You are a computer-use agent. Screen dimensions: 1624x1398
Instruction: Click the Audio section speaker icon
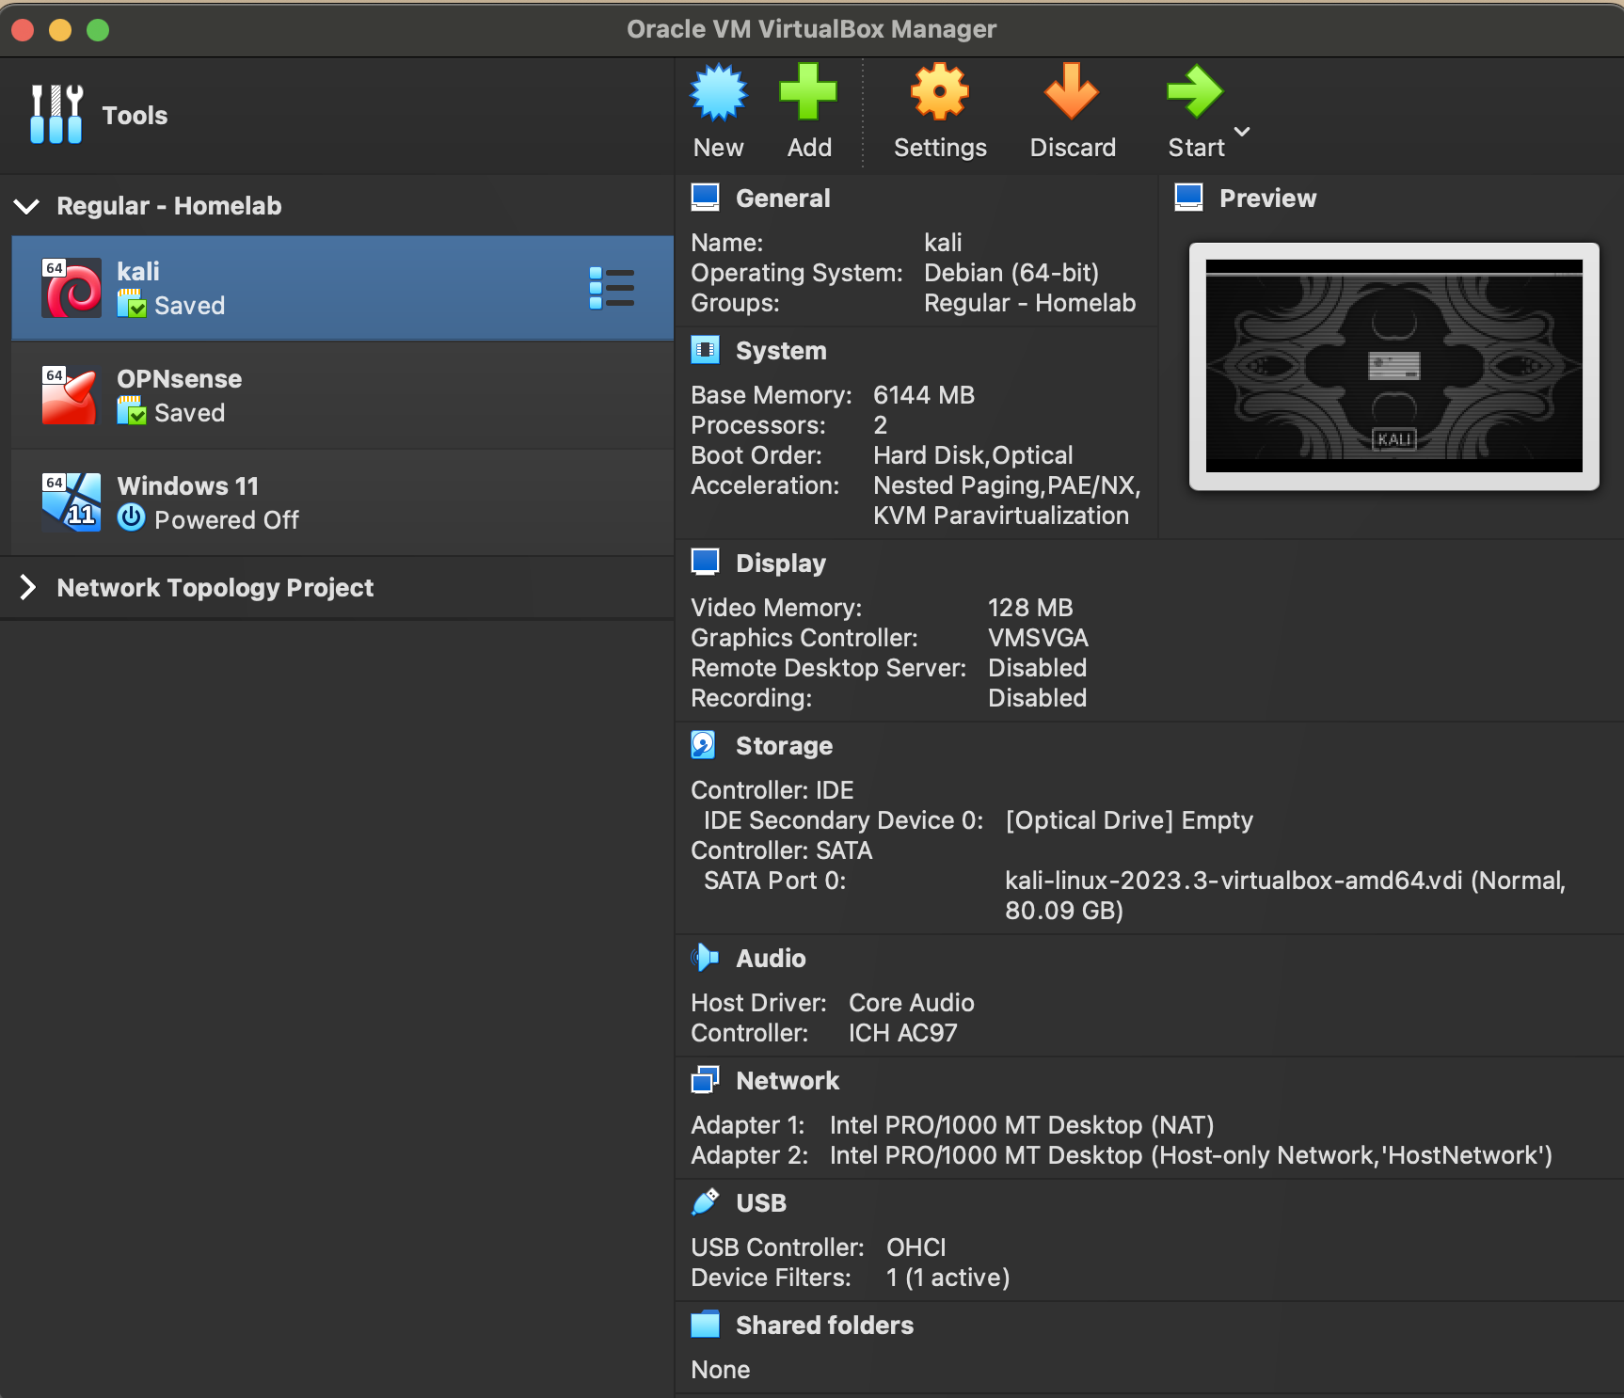pos(705,958)
